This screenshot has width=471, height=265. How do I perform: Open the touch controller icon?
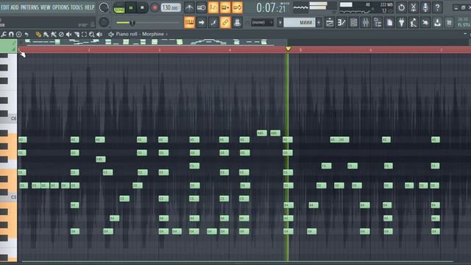pos(425,22)
